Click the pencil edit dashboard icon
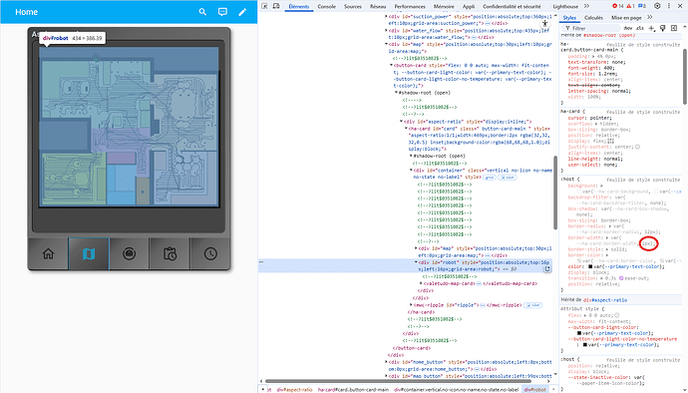 (242, 12)
